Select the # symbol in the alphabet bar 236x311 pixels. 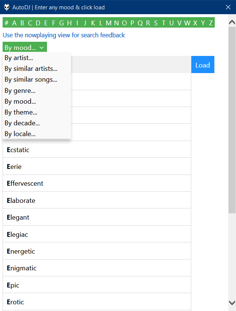pos(6,23)
